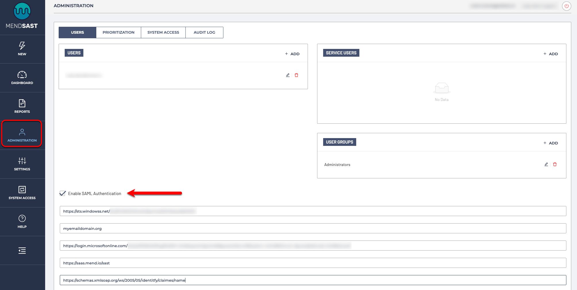Add a new service user
The image size is (577, 290).
click(x=550, y=54)
